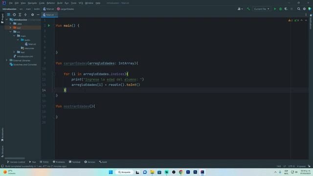The height and width of the screenshot is (176, 313).
Task: Toggle the Bookmarks tool window side tab
Action: [2, 134]
